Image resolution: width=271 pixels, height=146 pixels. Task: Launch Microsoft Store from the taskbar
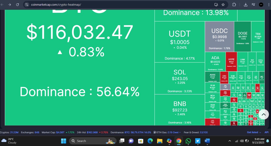click(x=141, y=141)
